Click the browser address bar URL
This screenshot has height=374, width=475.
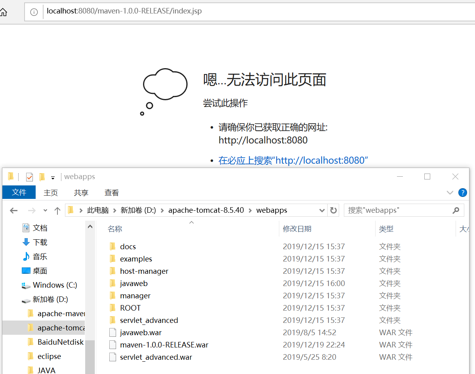click(x=124, y=11)
